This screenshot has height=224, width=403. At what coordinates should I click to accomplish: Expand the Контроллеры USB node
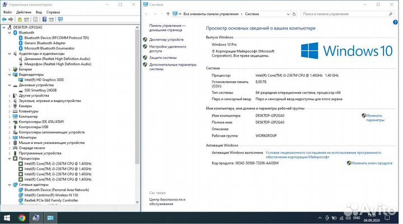10,127
